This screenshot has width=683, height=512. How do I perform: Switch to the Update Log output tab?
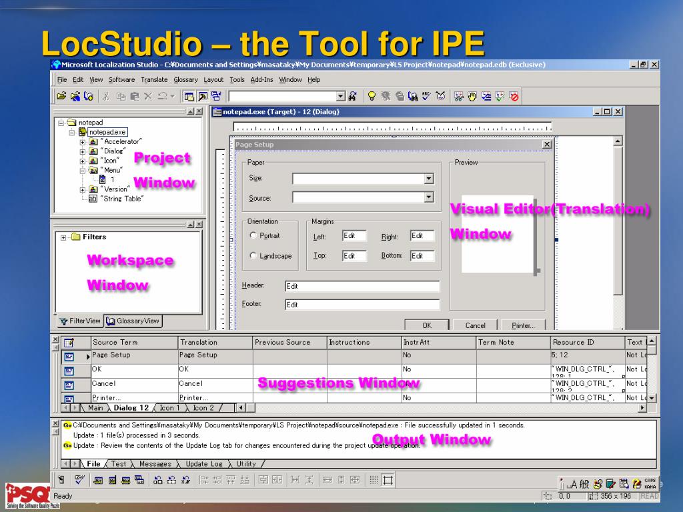[x=204, y=464]
